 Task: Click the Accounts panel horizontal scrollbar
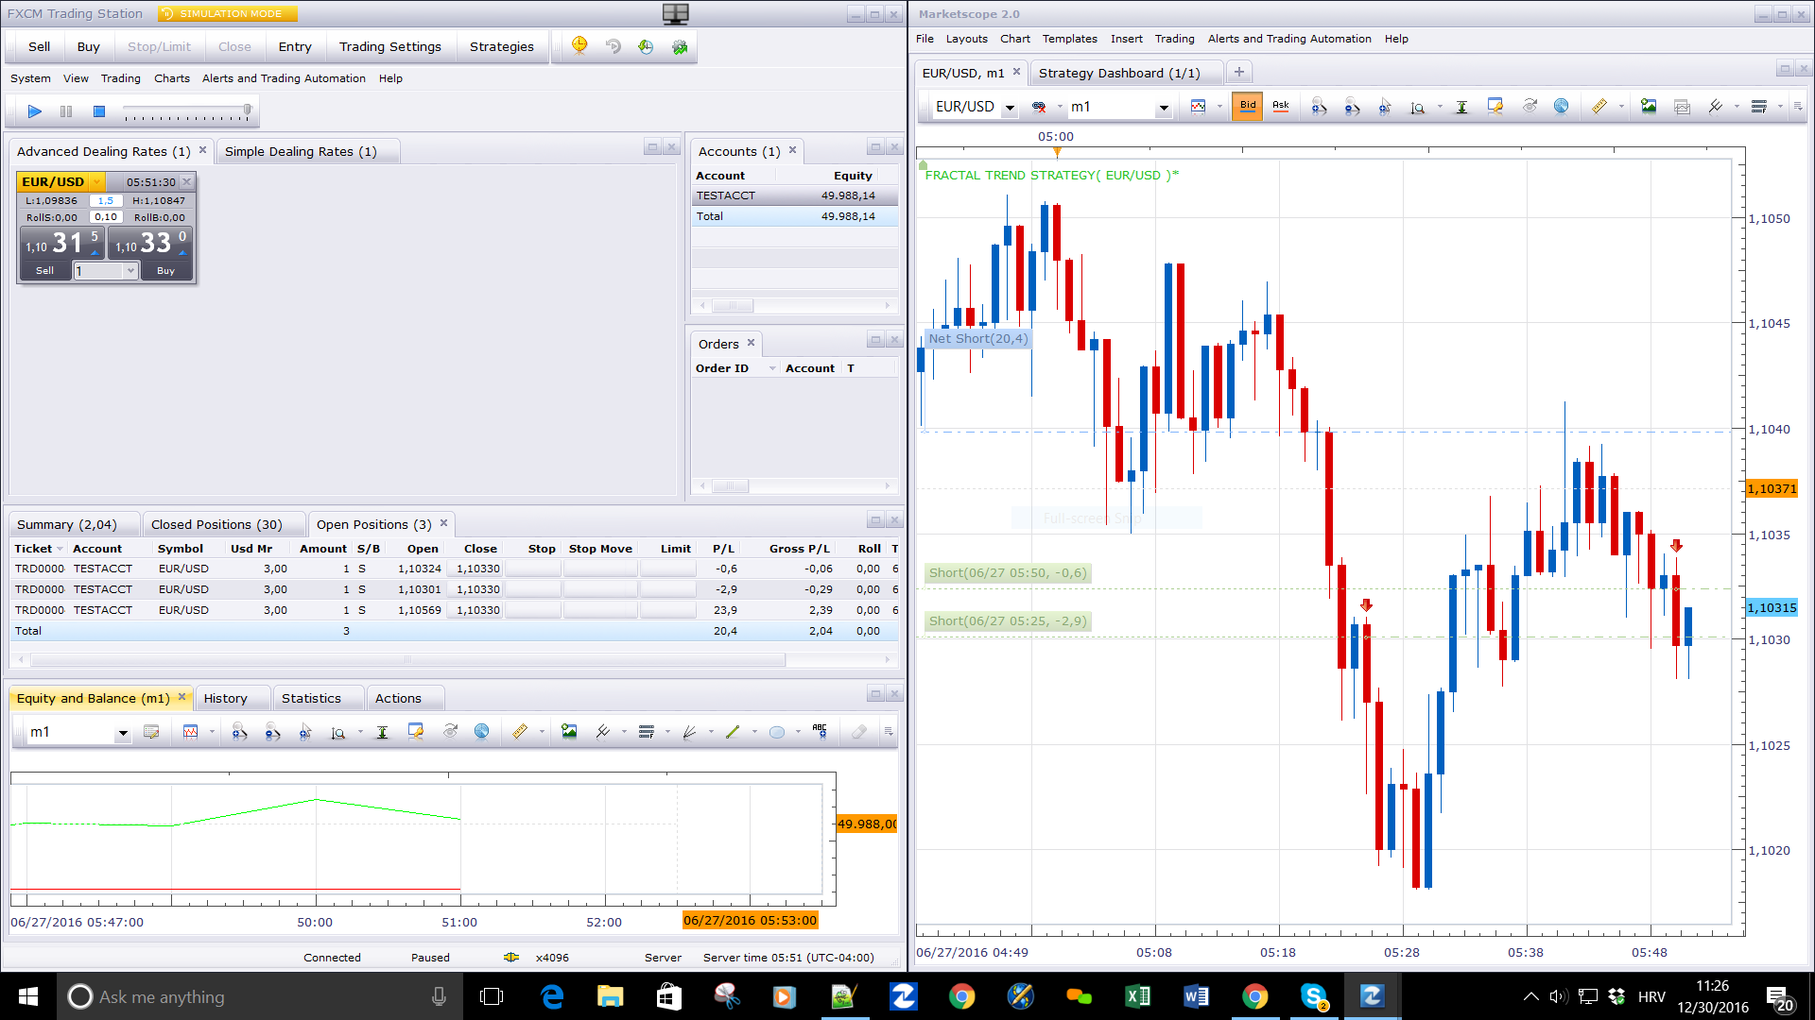[x=733, y=306]
